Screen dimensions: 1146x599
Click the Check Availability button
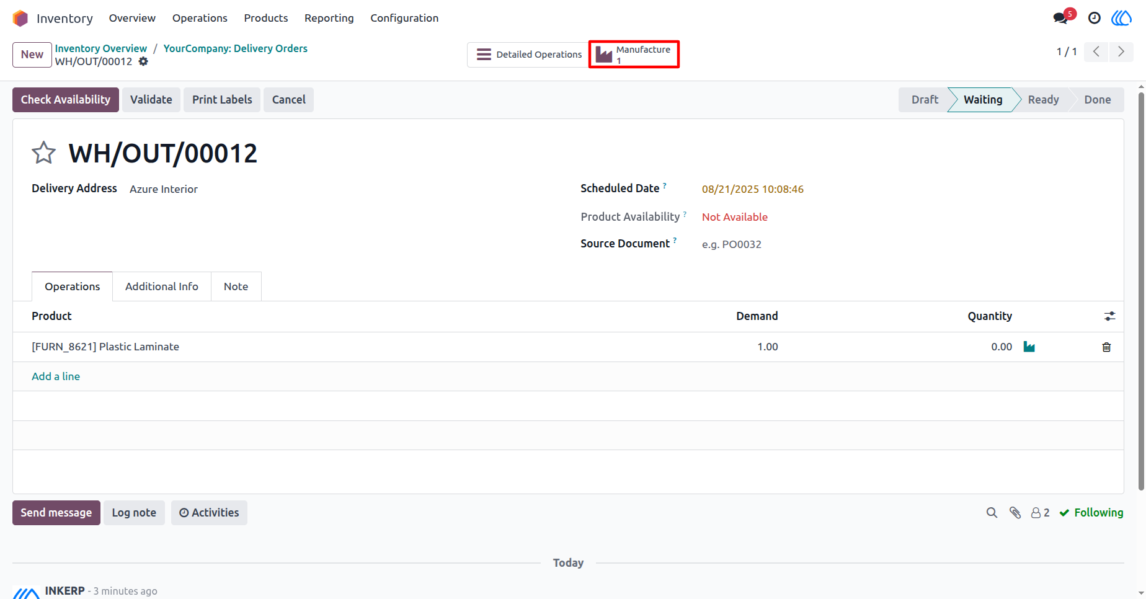click(66, 100)
